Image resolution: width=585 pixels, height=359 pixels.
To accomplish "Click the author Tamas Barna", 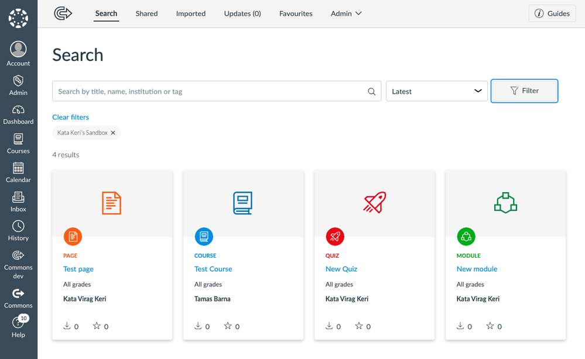I will pyautogui.click(x=213, y=299).
